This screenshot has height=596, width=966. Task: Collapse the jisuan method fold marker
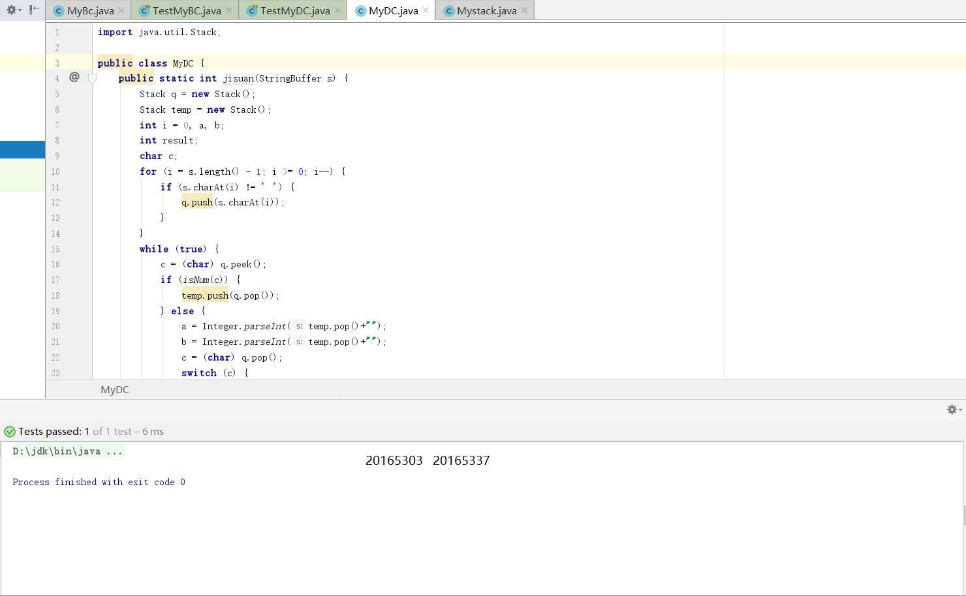92,78
